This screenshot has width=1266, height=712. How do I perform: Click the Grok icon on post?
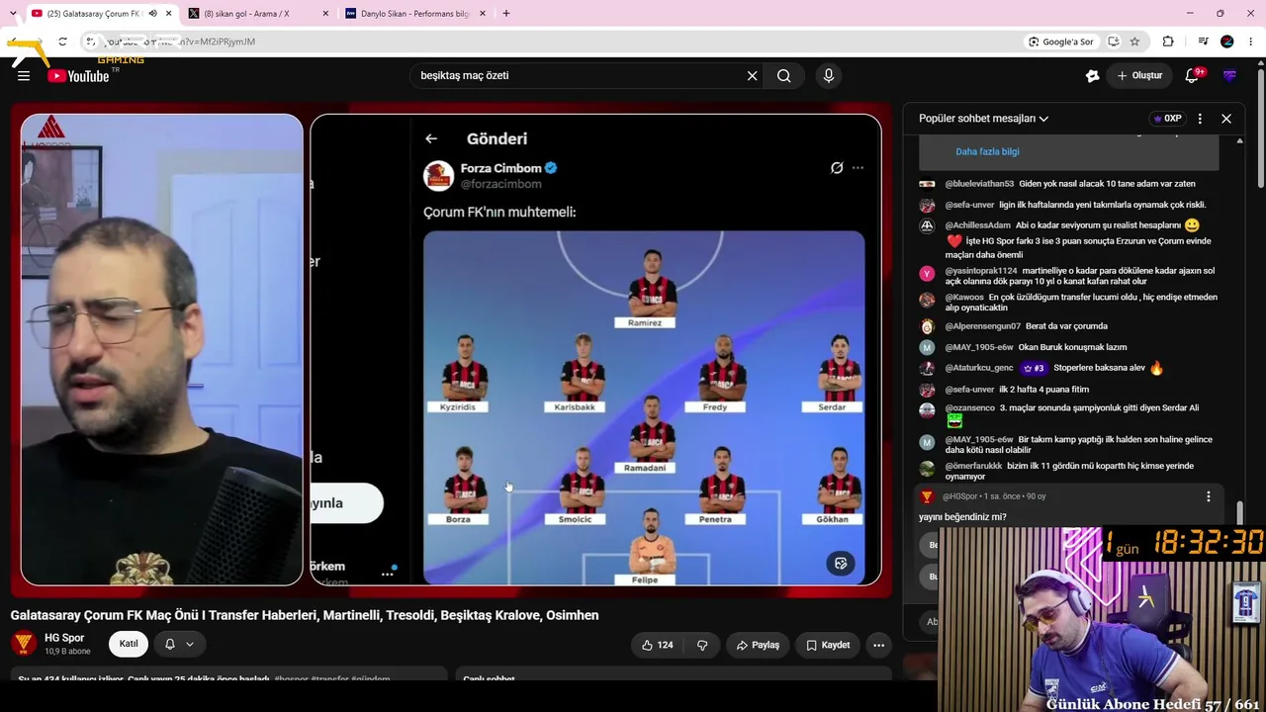837,168
